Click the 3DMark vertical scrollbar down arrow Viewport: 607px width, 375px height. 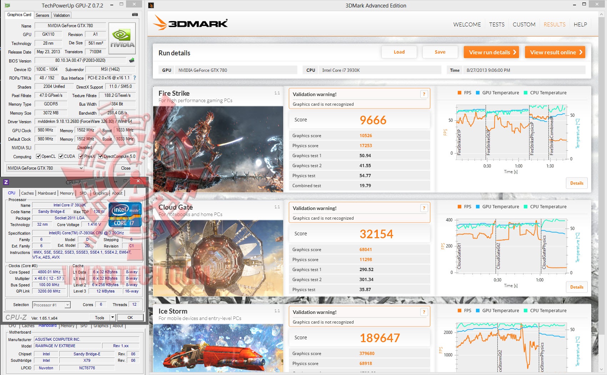point(602,369)
